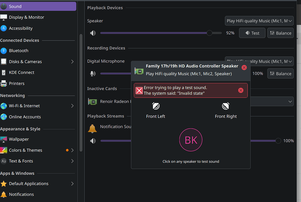Viewport: 301px width, 202px height.
Task: Open Display & Monitor settings
Action: click(x=26, y=17)
